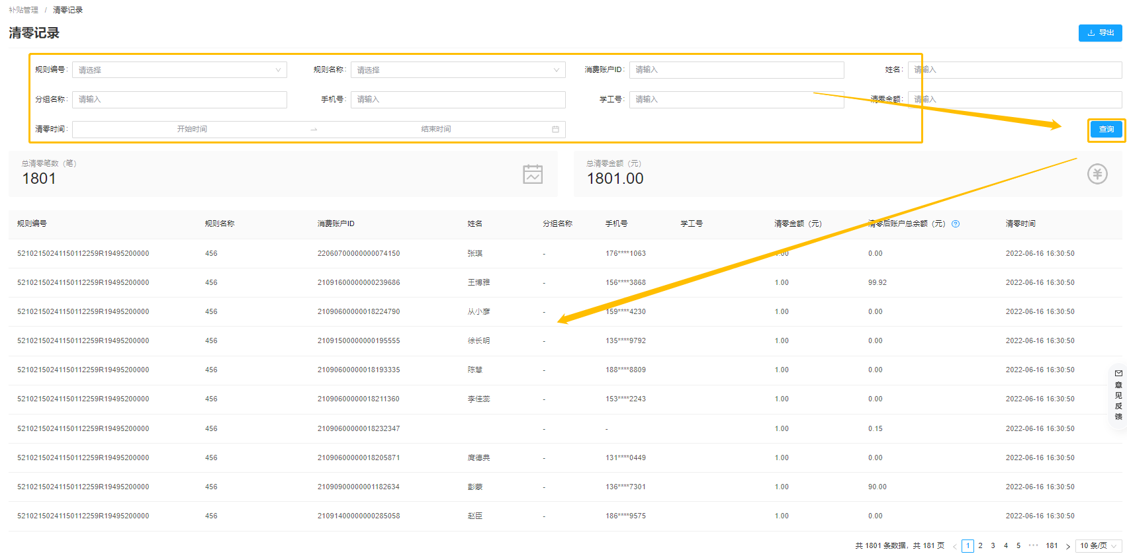This screenshot has height=558, width=1127.
Task: Open the 10 条/页 page size dropdown
Action: click(1099, 546)
